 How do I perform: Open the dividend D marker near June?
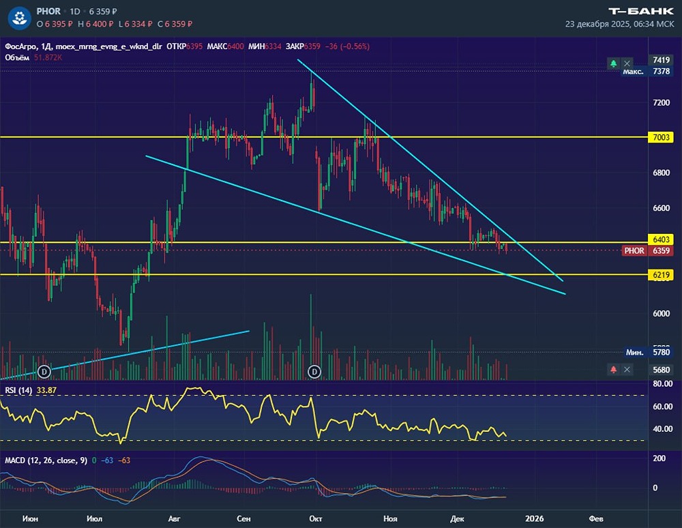click(44, 371)
